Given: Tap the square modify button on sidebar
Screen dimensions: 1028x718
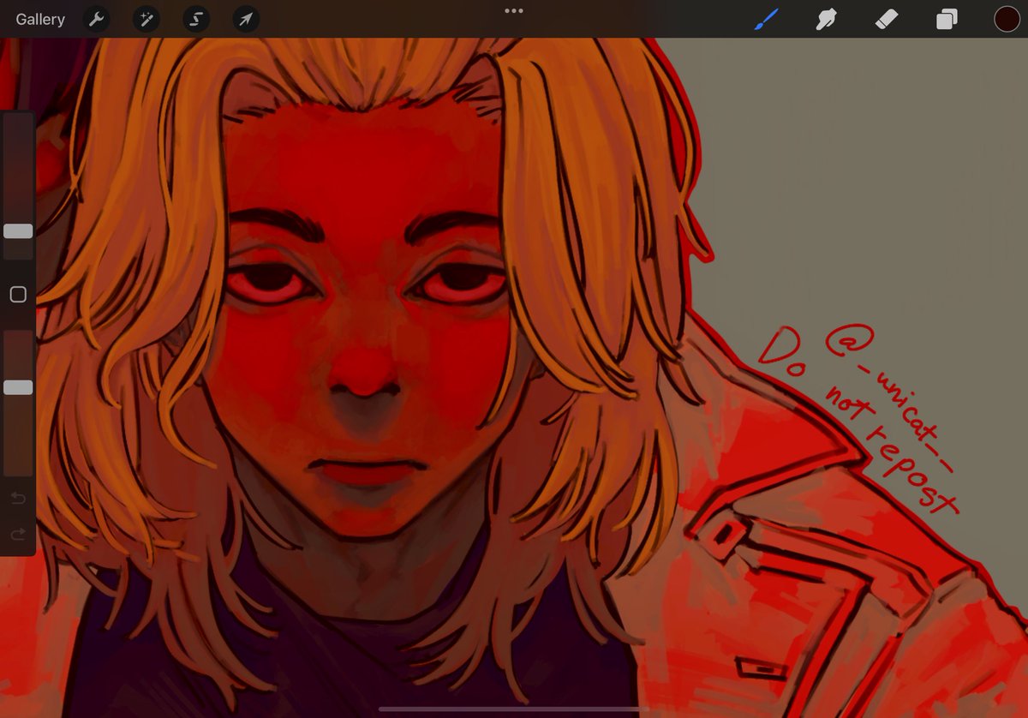Looking at the screenshot, I should (x=18, y=295).
